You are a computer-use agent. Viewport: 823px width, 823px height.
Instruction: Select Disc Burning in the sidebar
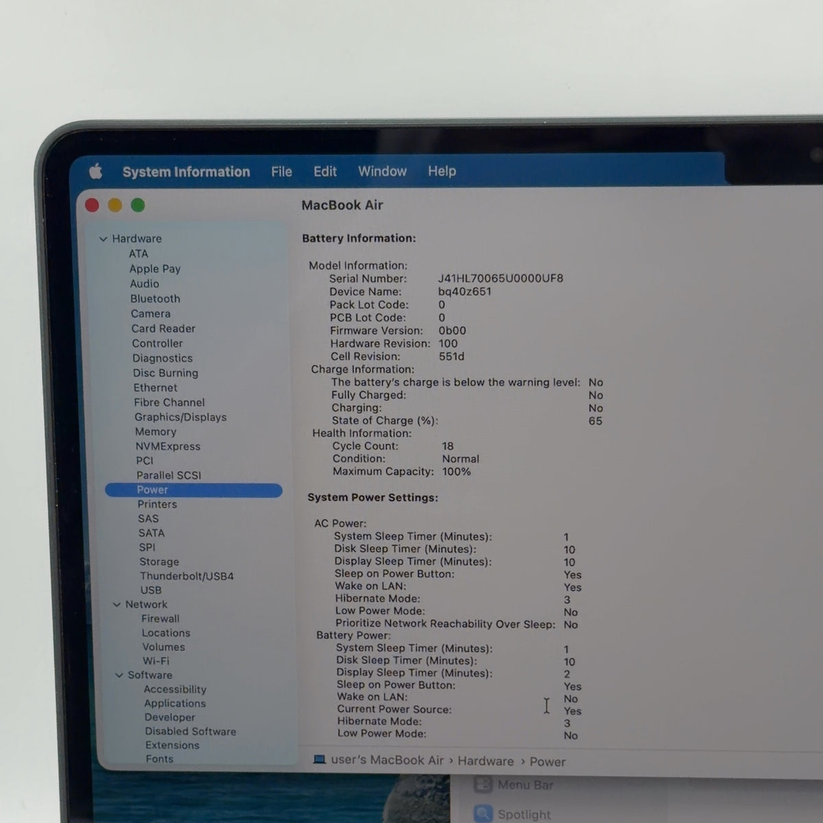tap(166, 372)
